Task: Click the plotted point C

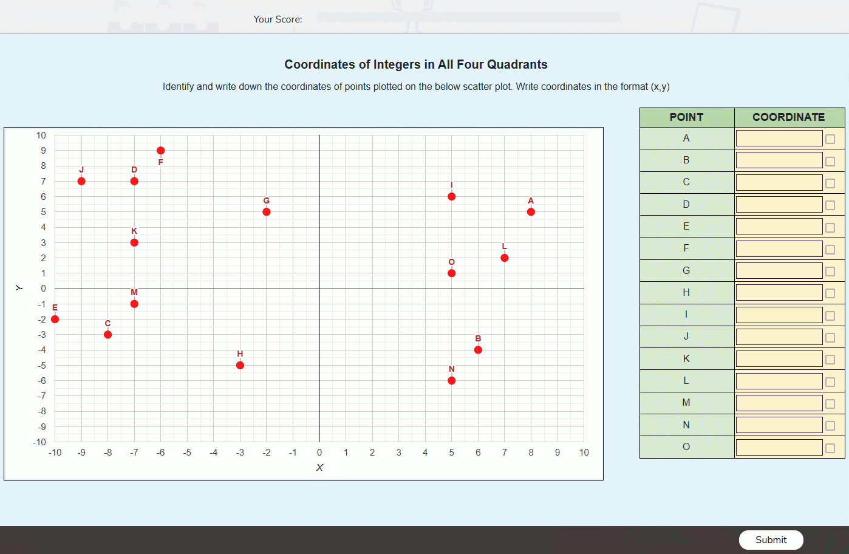Action: [x=108, y=334]
